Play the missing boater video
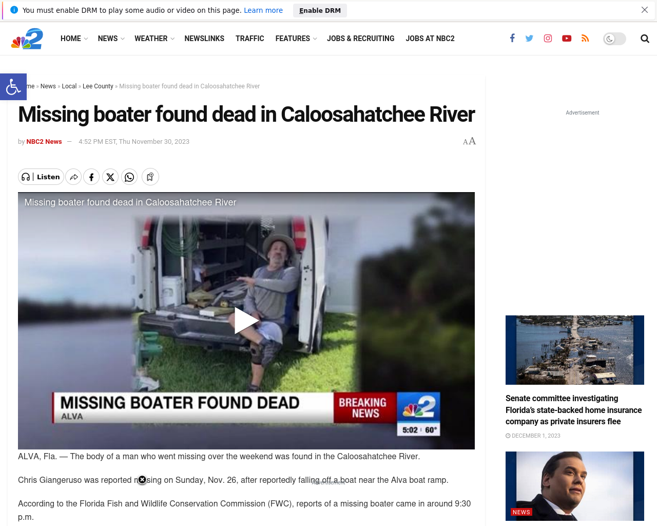Viewport: 657px width, 526px height. tap(246, 321)
